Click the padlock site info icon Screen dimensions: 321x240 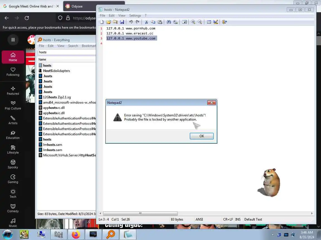(68, 18)
